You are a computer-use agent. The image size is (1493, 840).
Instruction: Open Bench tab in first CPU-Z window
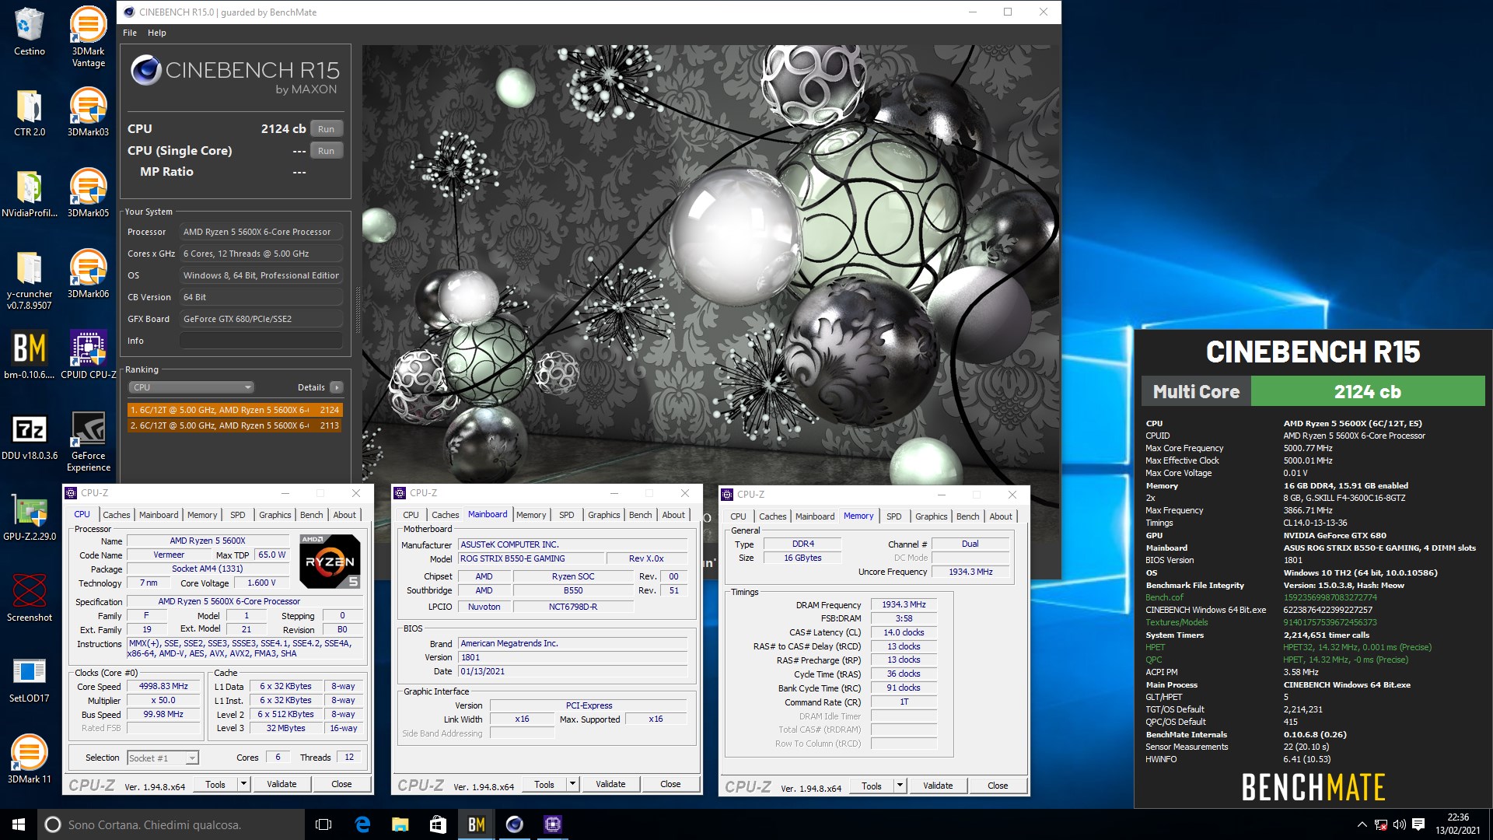(311, 515)
